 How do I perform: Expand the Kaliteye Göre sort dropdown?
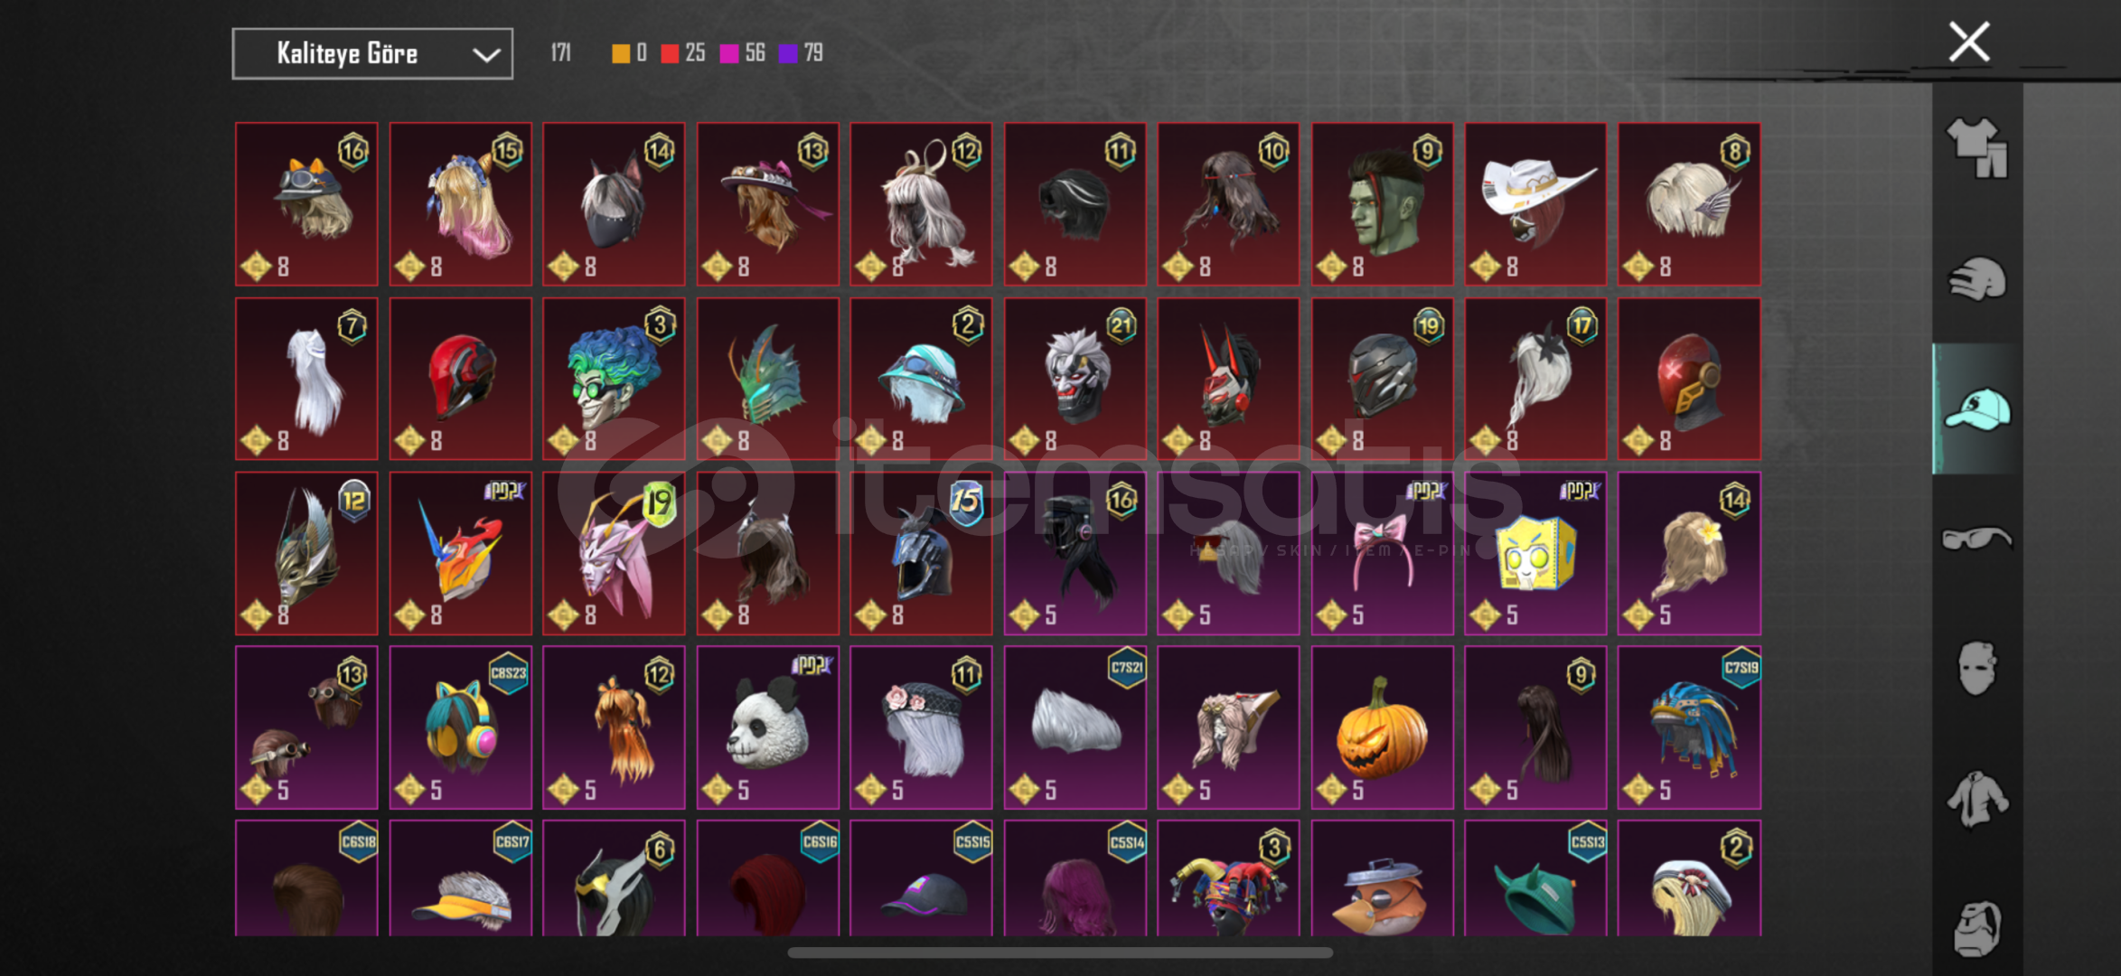372,54
